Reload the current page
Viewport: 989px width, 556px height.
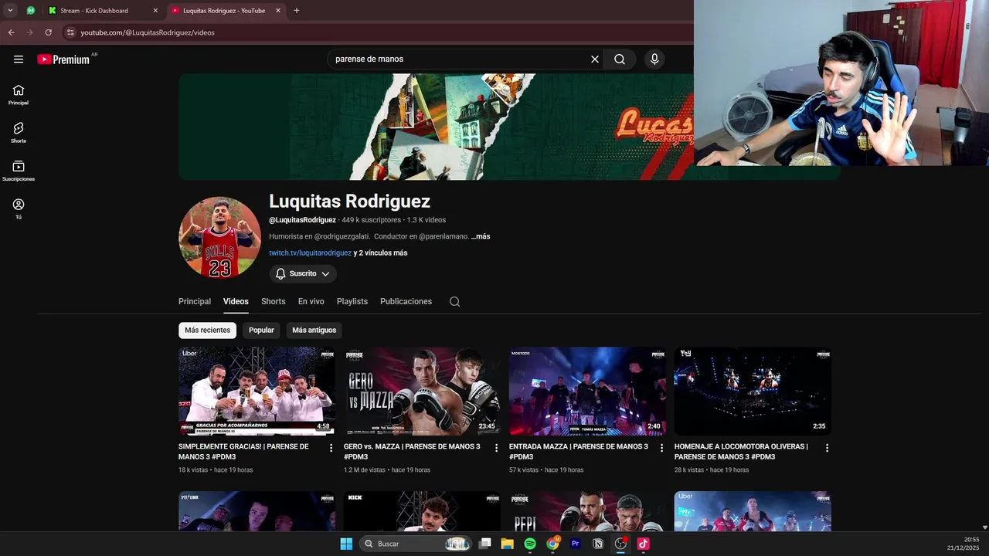click(x=48, y=32)
